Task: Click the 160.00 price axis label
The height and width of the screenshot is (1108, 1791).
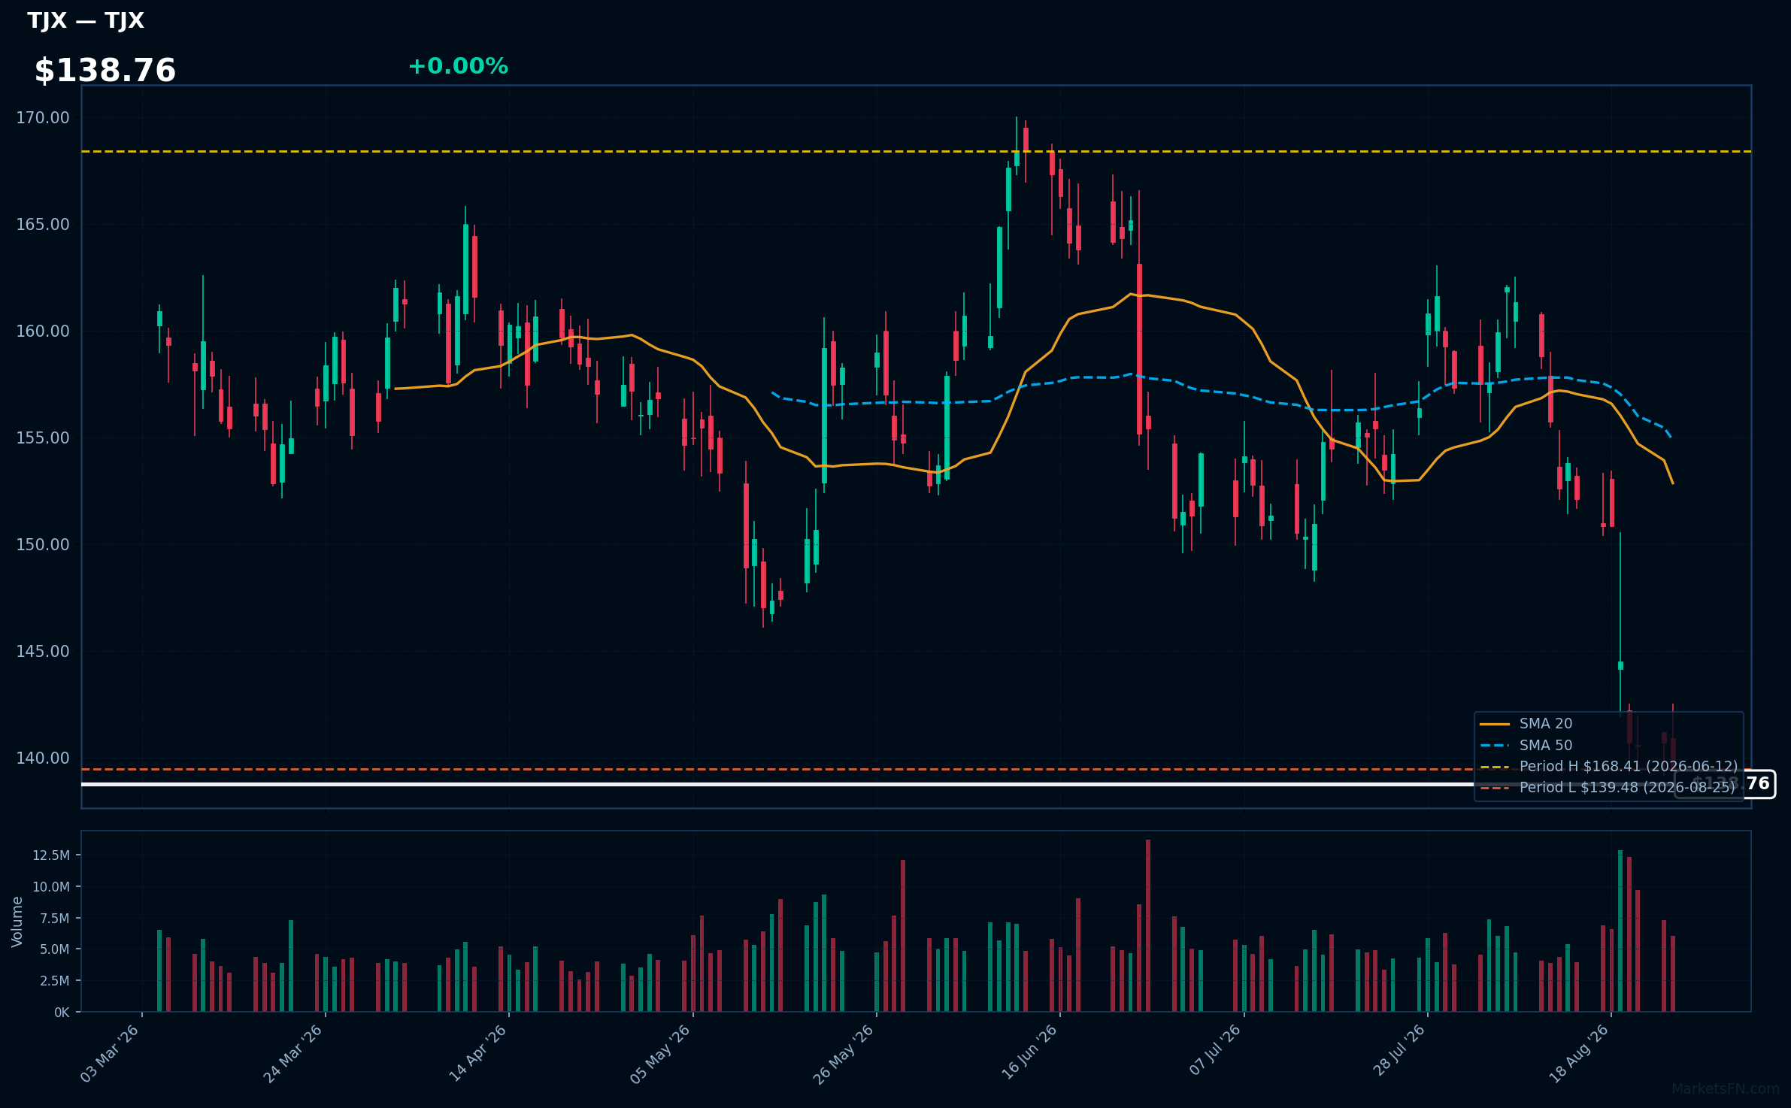Action: pyautogui.click(x=43, y=331)
